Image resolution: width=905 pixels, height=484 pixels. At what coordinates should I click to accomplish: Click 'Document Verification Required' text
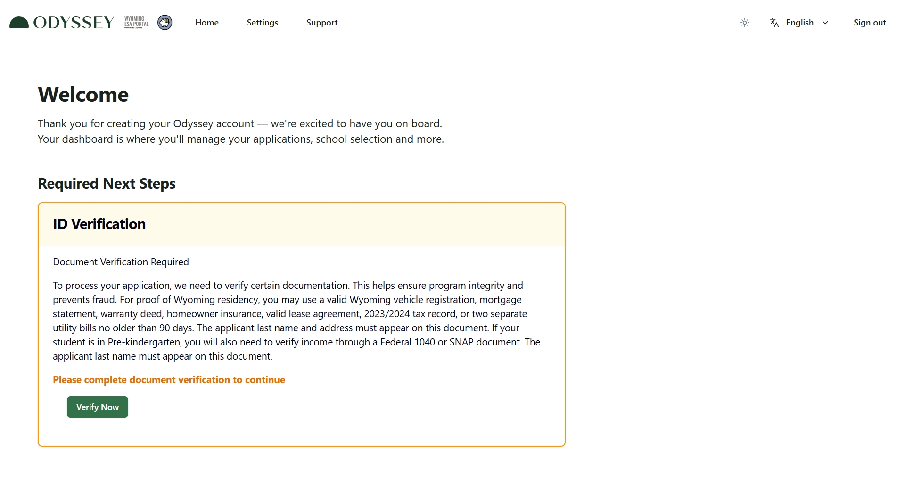(121, 262)
